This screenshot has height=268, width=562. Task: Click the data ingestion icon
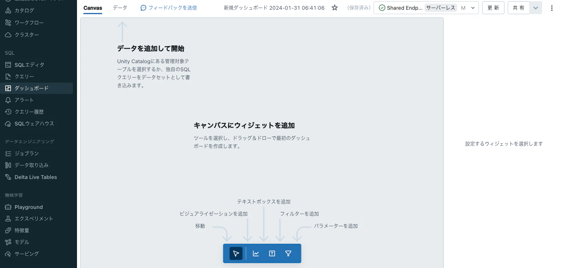click(8, 165)
